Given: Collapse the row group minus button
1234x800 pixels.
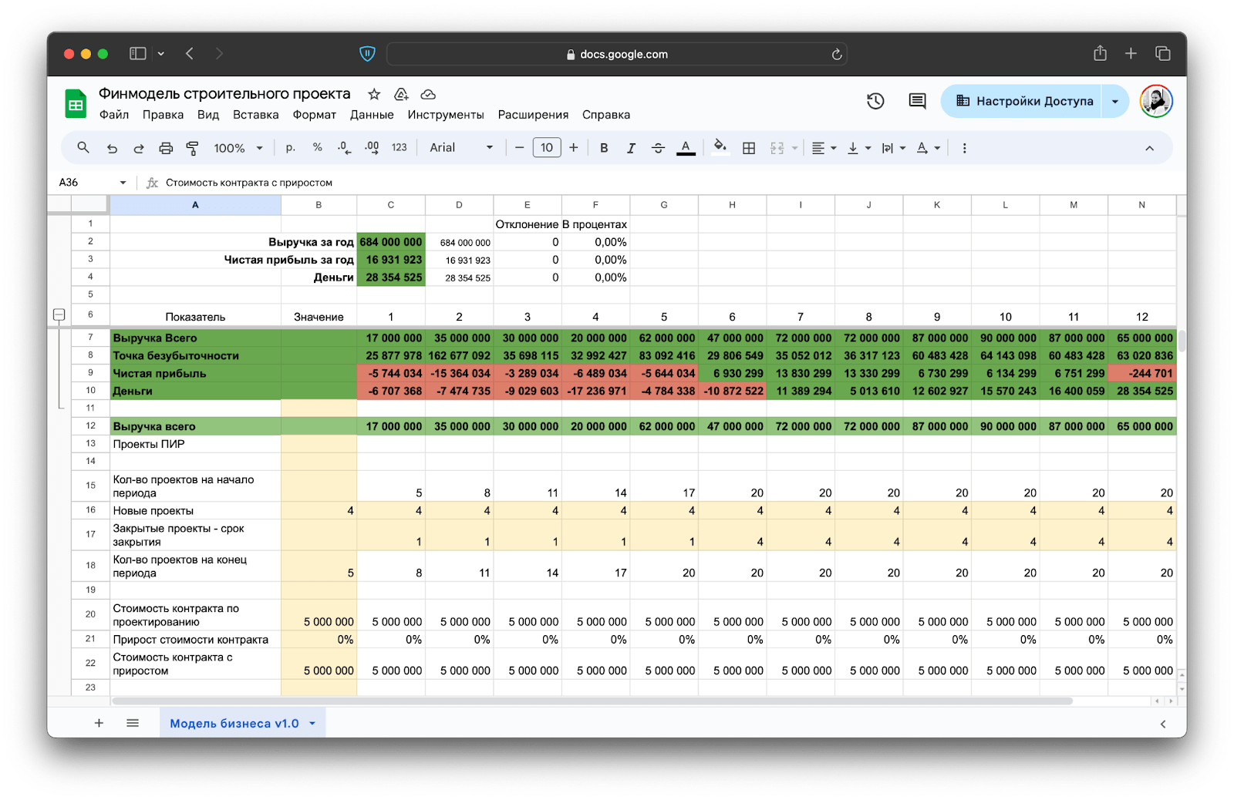Looking at the screenshot, I should click(x=59, y=314).
